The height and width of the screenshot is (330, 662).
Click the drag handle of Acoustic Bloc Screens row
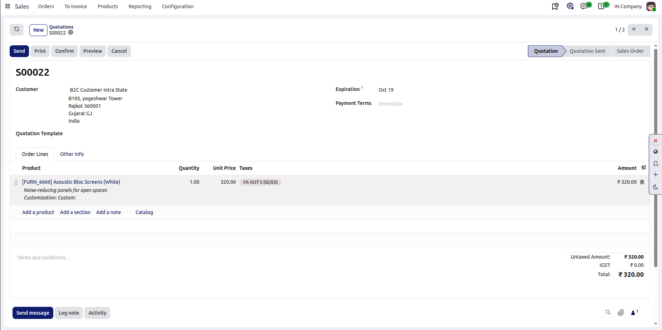coord(16,182)
